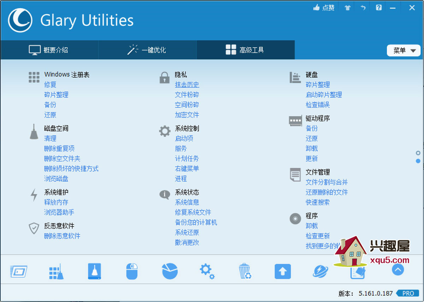Open 进程 link
Viewport: 424px width, 302px height.
coord(181,179)
